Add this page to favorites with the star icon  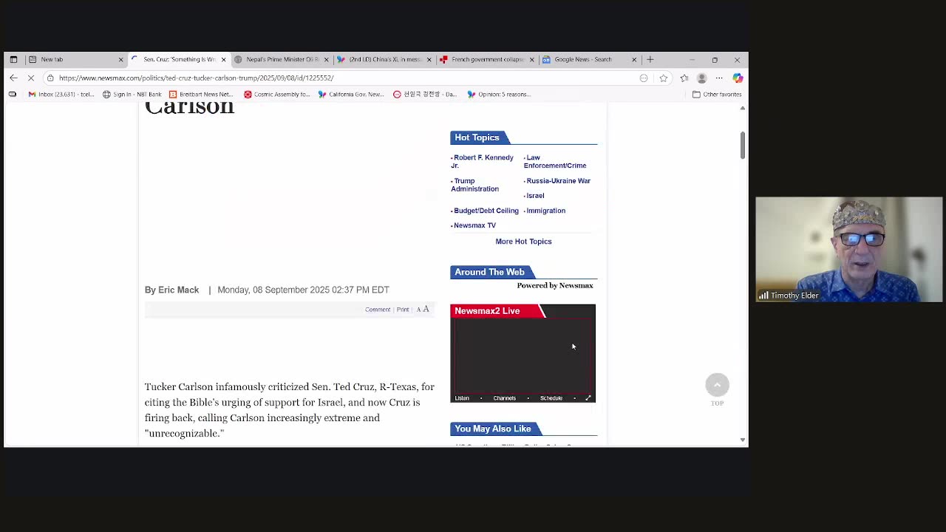tap(664, 78)
